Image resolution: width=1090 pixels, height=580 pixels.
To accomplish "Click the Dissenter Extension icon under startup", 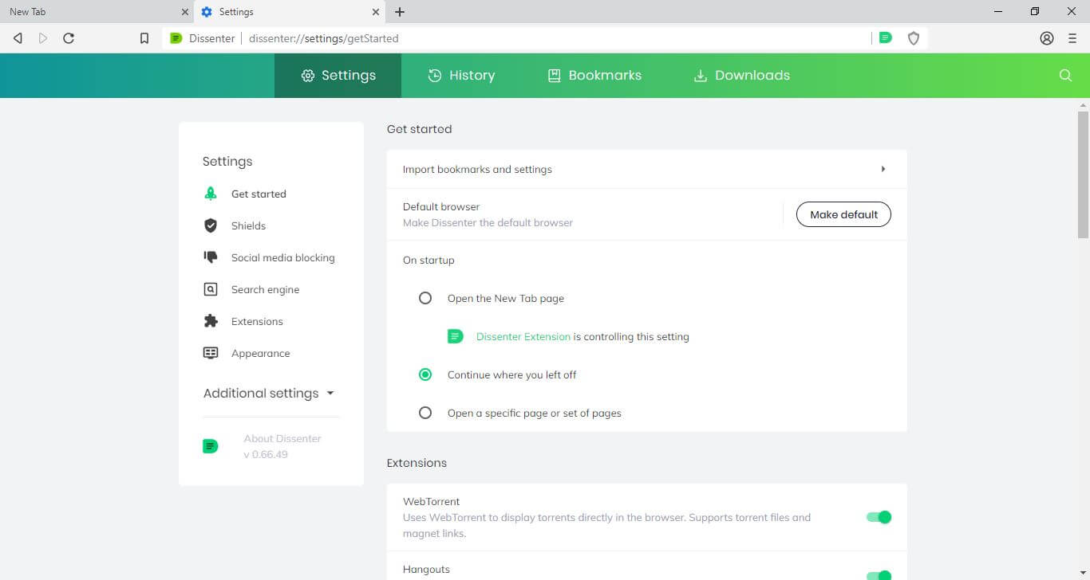I will click(x=455, y=336).
